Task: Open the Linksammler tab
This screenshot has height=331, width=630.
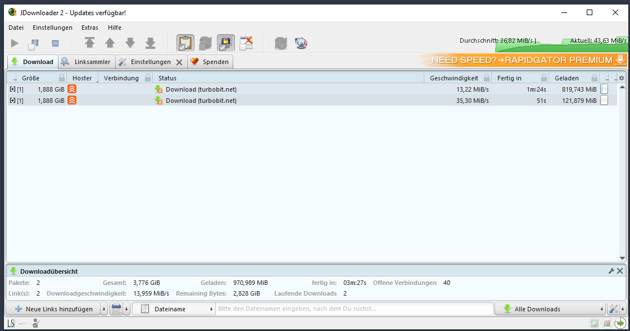Action: (x=87, y=62)
